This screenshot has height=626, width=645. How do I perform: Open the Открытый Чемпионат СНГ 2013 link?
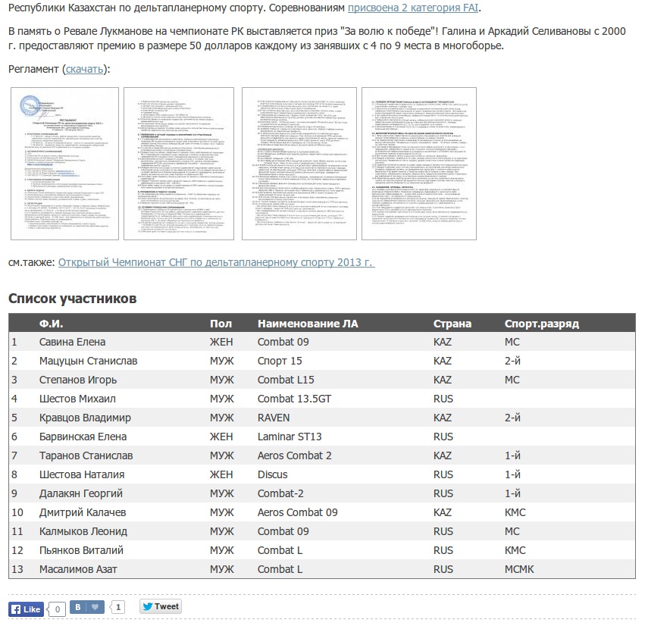(216, 262)
